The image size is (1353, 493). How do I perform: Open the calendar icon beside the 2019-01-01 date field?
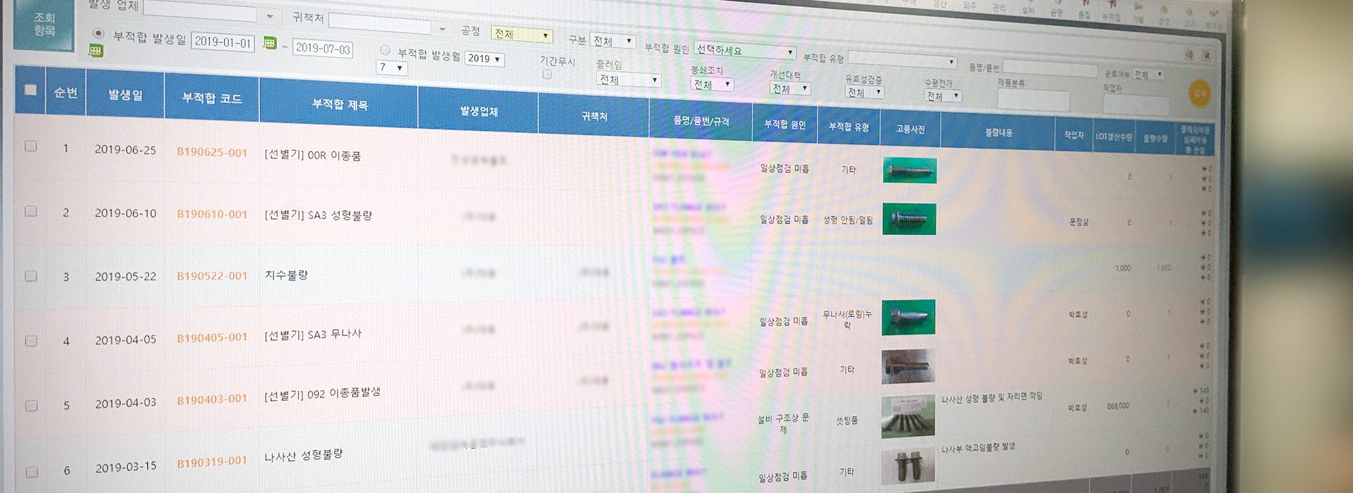(x=269, y=44)
